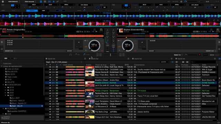Toggle FX2 deck 2 assign button
The width and height of the screenshot is (221, 124).
click(x=126, y=5)
